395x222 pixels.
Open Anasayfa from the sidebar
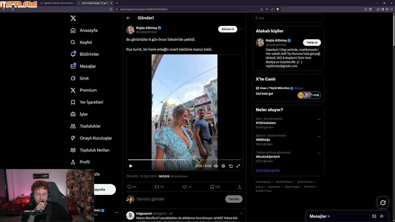coord(84,30)
